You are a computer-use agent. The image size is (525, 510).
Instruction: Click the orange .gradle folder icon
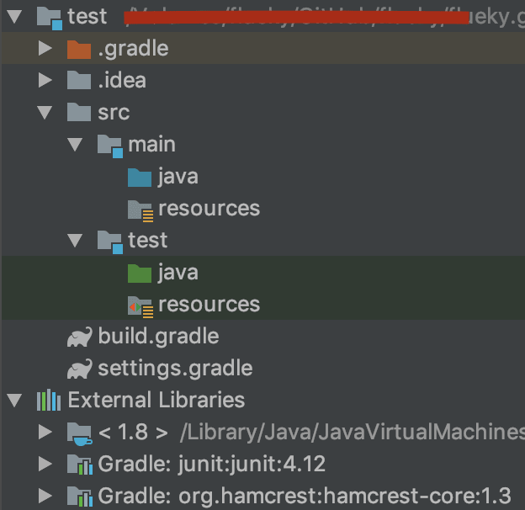79,49
